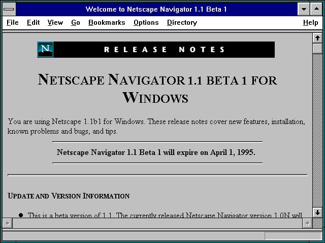Viewport: 325px width, 243px height.
Task: Open the Directory menu
Action: click(182, 22)
